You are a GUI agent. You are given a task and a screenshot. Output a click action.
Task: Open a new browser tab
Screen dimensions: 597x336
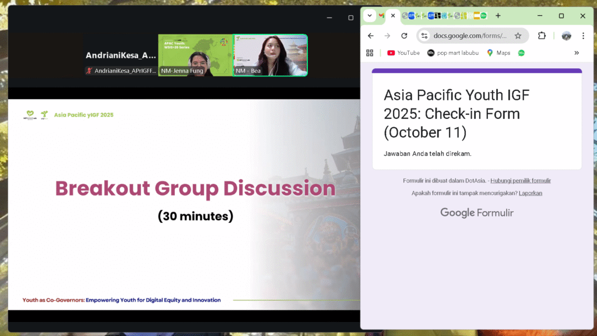(498, 16)
